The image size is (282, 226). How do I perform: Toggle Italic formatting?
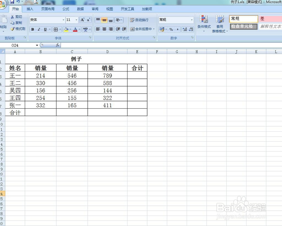tap(39, 30)
